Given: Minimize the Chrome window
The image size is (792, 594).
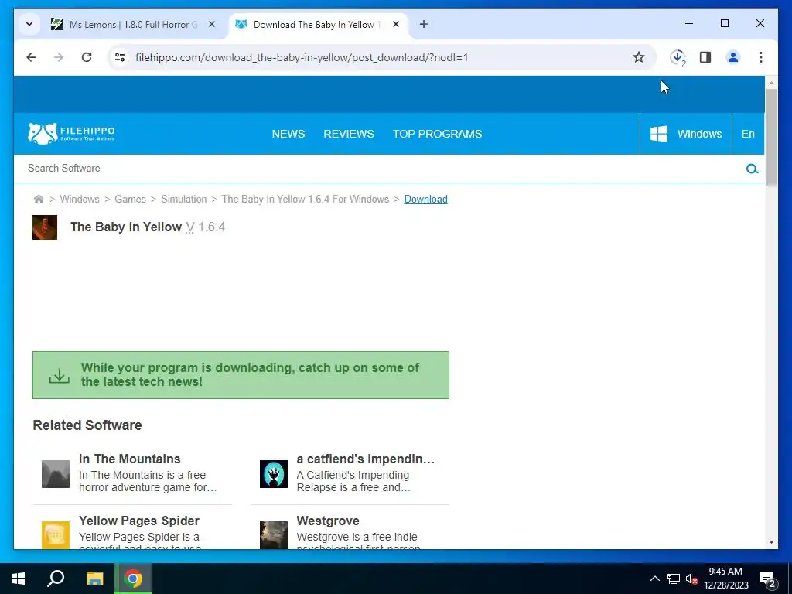Looking at the screenshot, I should [689, 24].
